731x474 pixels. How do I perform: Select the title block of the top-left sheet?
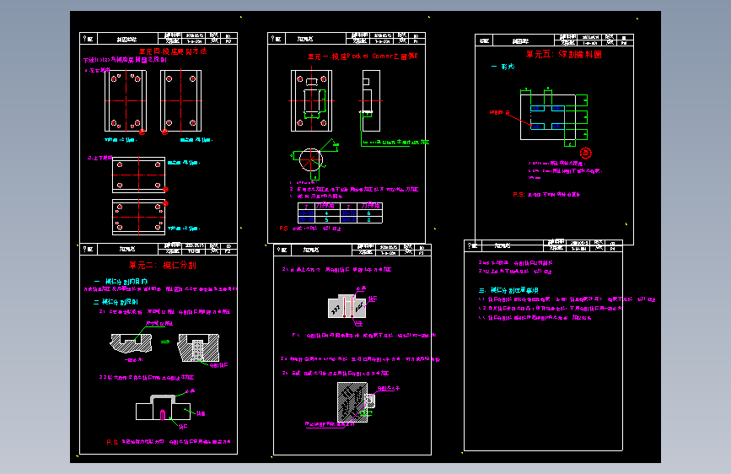[159, 38]
